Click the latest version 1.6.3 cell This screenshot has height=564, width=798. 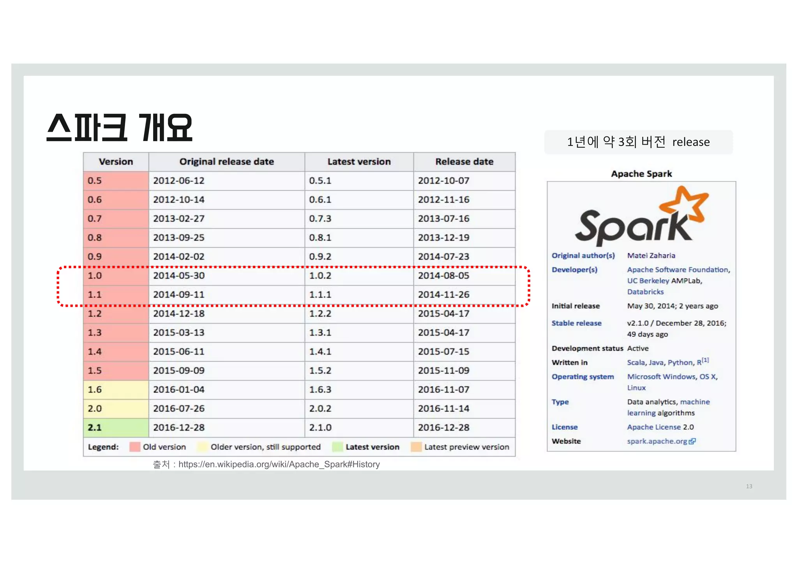[x=359, y=390]
